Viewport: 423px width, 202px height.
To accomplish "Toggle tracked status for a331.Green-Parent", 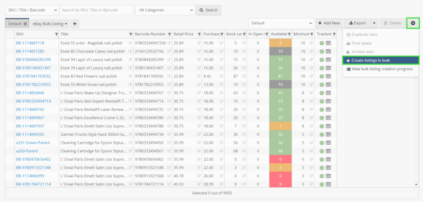I will coord(322,143).
